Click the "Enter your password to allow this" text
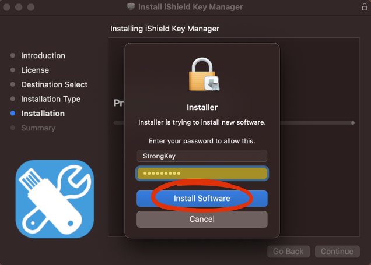The height and width of the screenshot is (265, 371). coord(202,141)
